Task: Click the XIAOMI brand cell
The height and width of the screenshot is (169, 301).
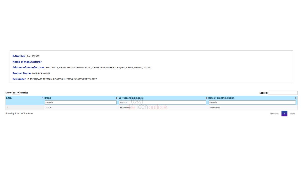Action: pos(49,108)
